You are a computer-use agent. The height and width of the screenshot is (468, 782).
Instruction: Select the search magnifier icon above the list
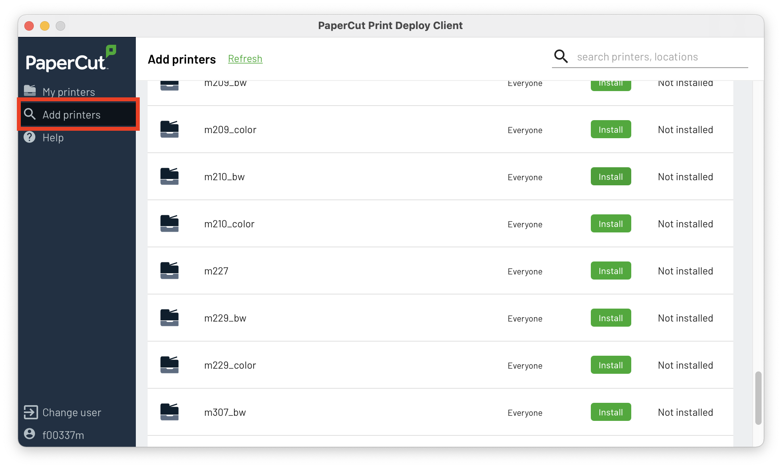pos(561,56)
